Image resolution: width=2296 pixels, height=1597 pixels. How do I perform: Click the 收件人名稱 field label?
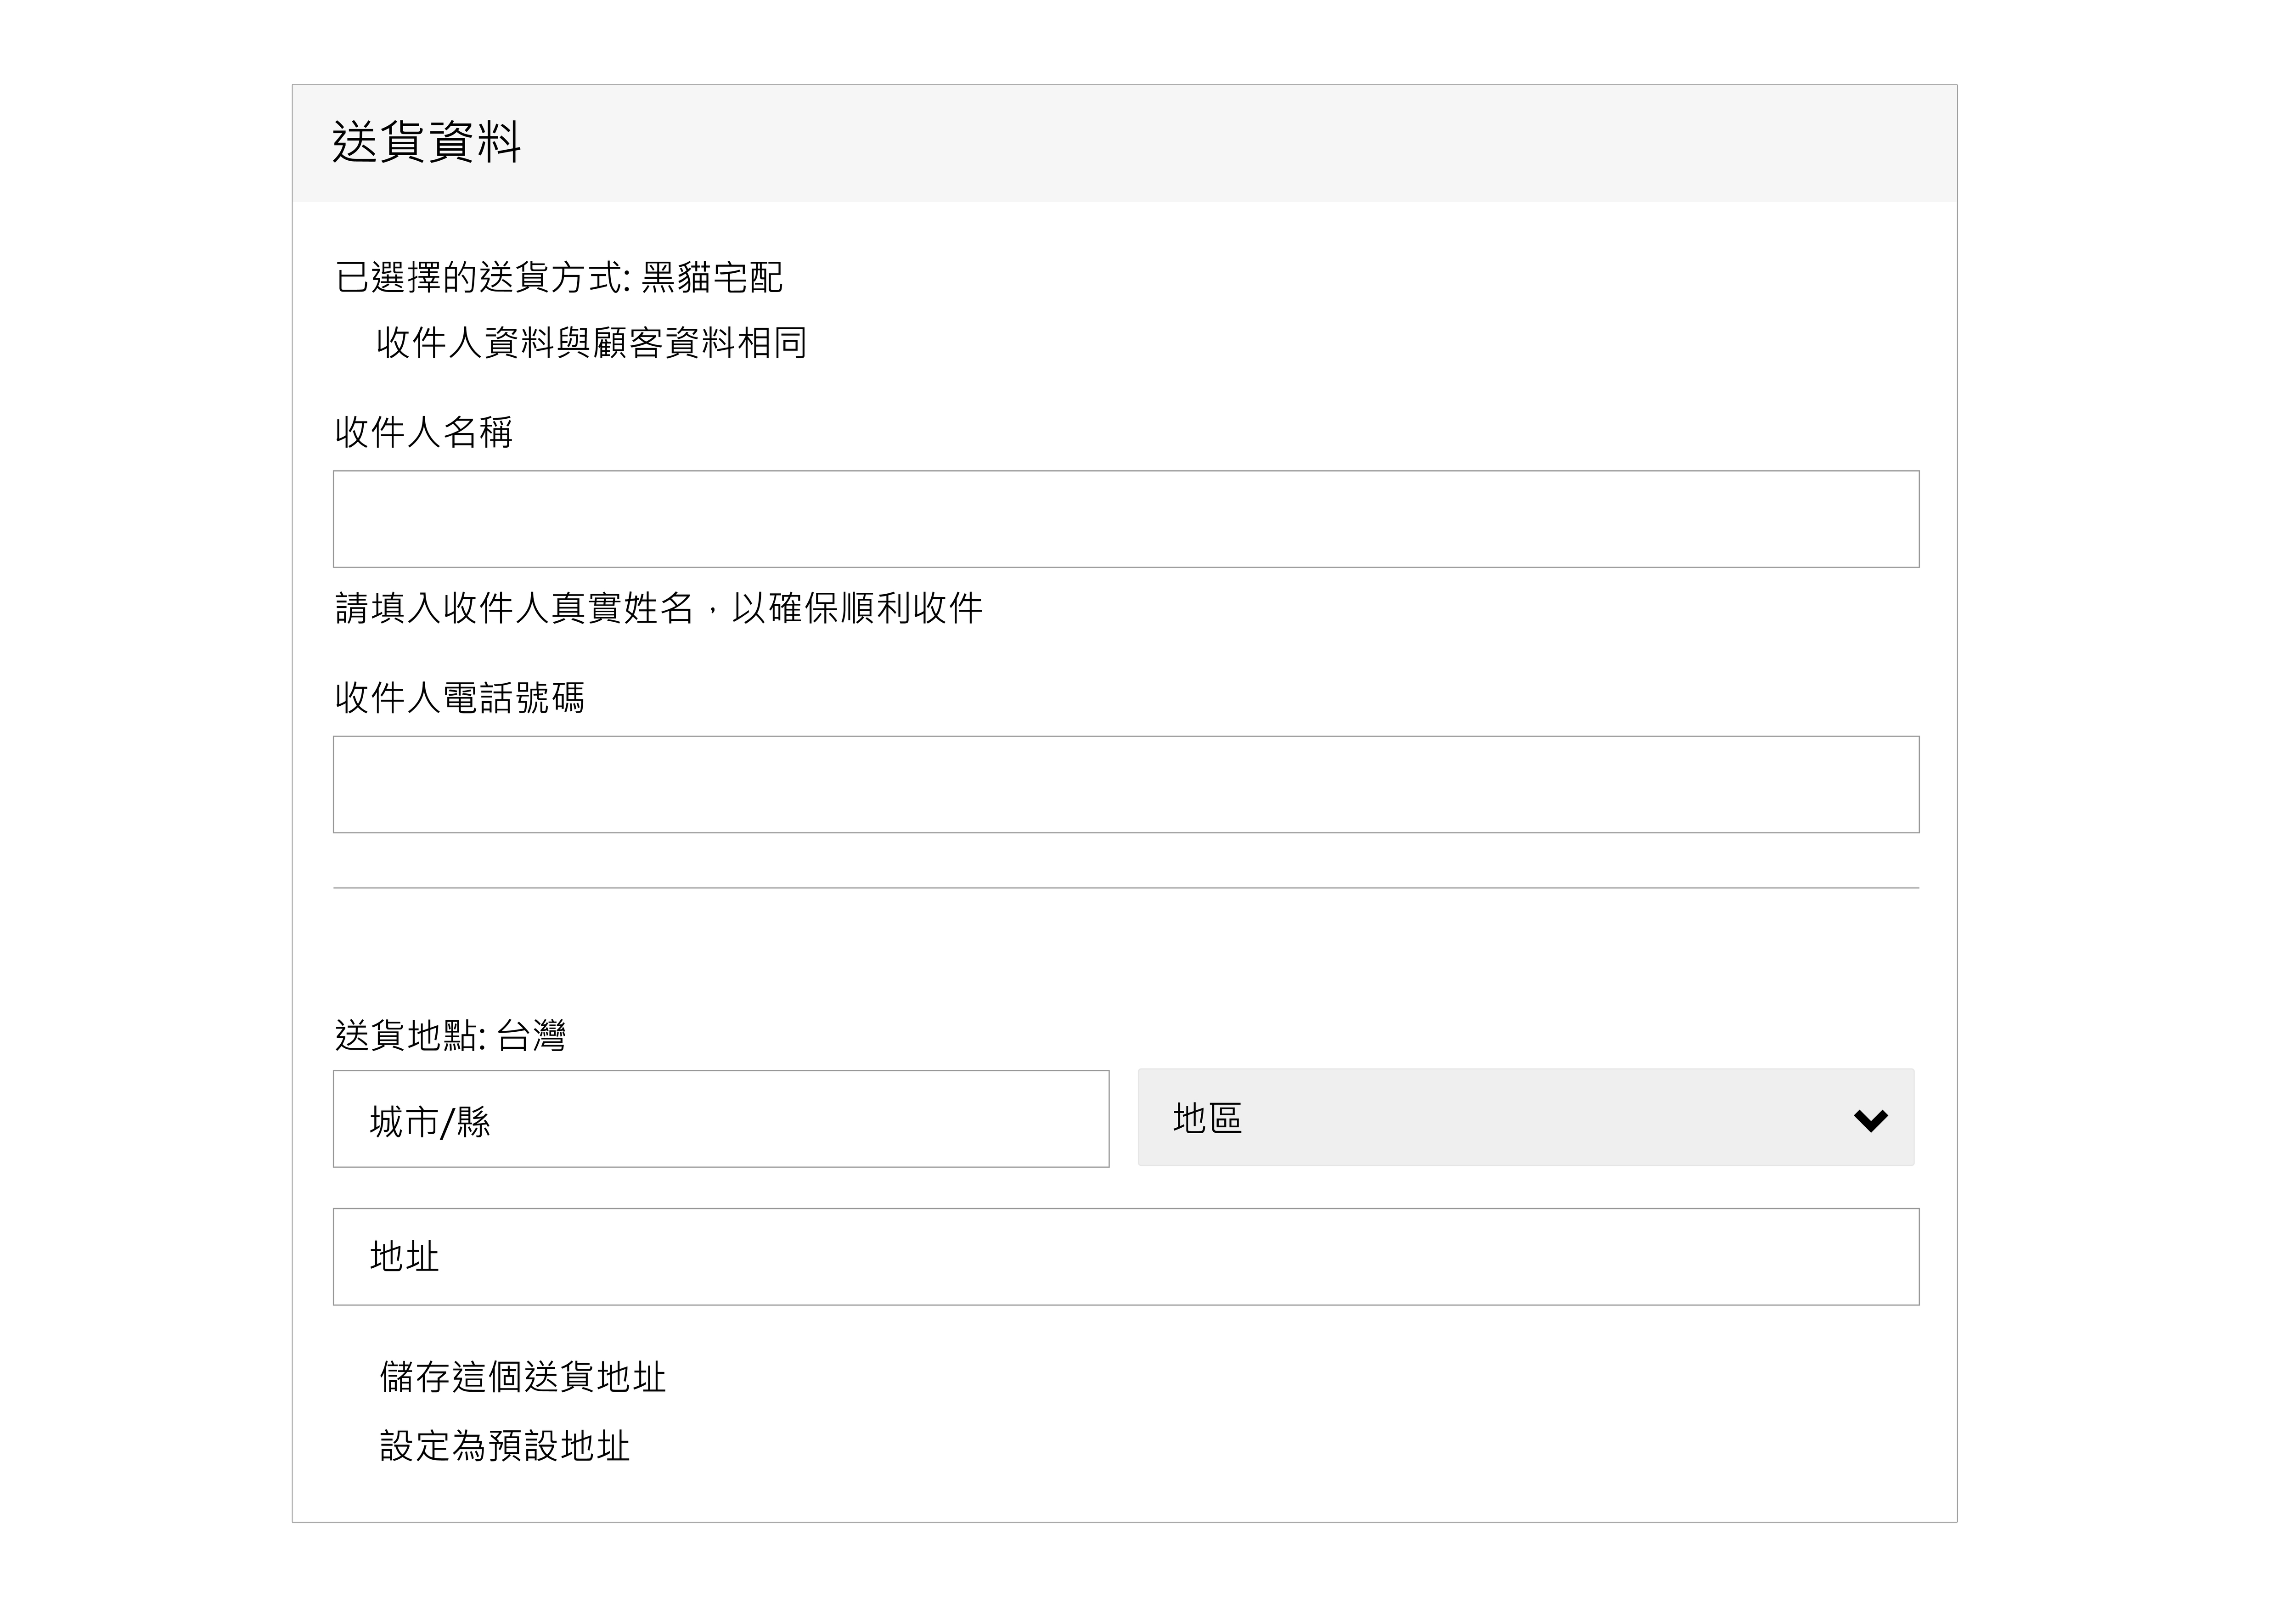(423, 432)
